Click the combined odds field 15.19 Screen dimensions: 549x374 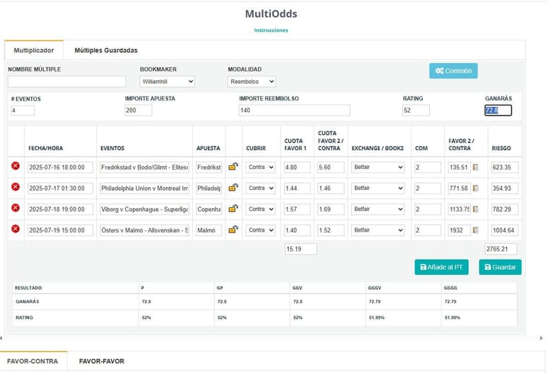point(301,249)
